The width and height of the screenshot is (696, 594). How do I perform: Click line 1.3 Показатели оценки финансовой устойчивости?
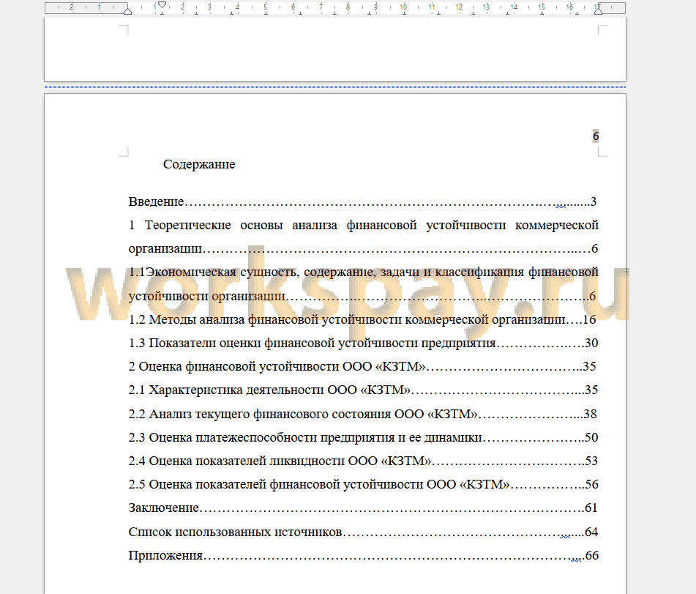[363, 343]
